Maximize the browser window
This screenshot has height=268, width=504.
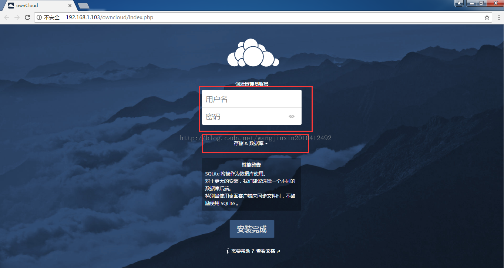[x=481, y=3]
